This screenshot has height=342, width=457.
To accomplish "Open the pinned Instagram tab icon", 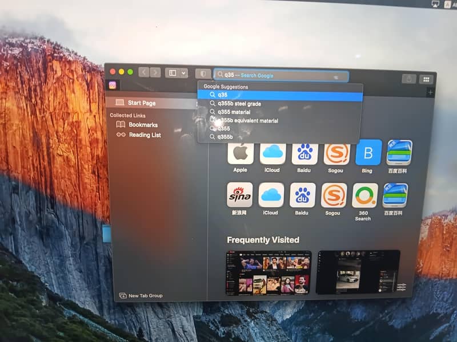I will (x=113, y=85).
